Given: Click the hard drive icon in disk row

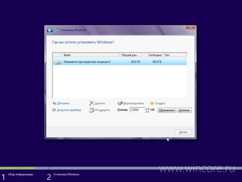Looking at the screenshot, I should [58, 62].
